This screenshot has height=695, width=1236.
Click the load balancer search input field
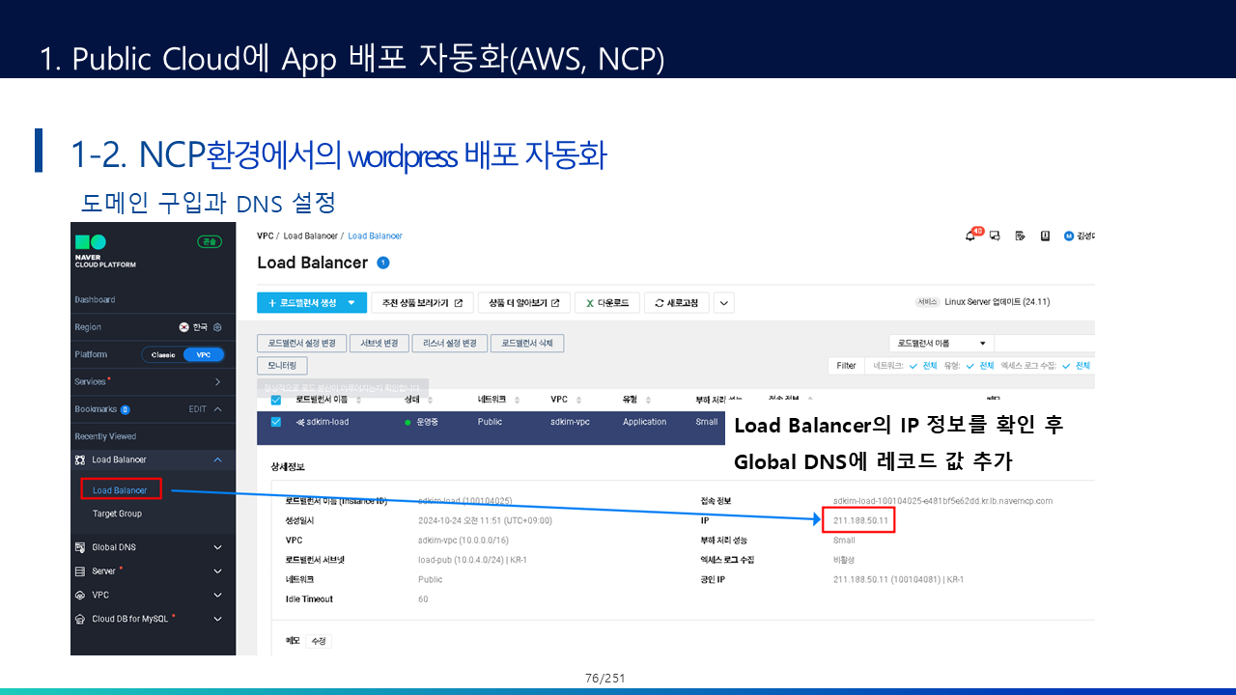(x=1044, y=343)
